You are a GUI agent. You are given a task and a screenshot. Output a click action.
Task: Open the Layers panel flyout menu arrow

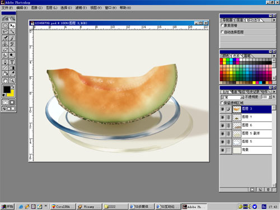pos(274,92)
